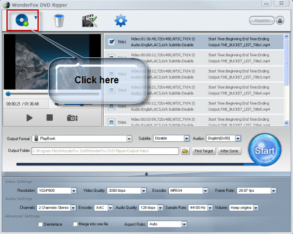
Task: Enable the Deinterlace checkbox
Action: coord(40,224)
